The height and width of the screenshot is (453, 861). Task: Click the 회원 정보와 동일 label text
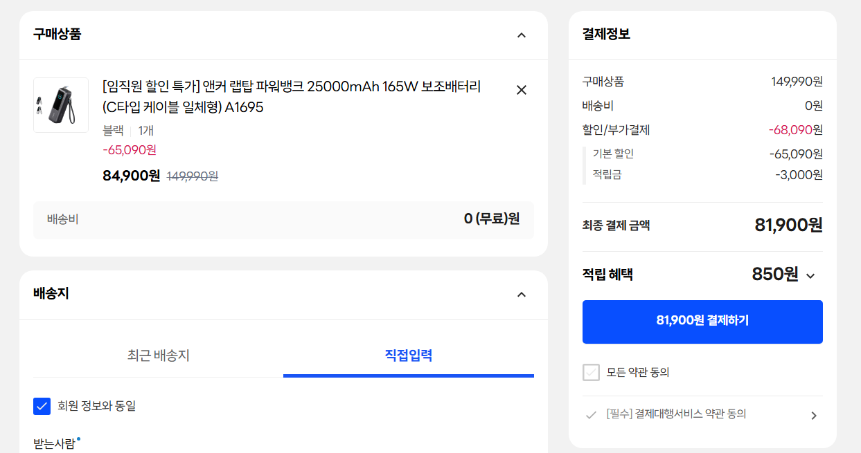[97, 406]
